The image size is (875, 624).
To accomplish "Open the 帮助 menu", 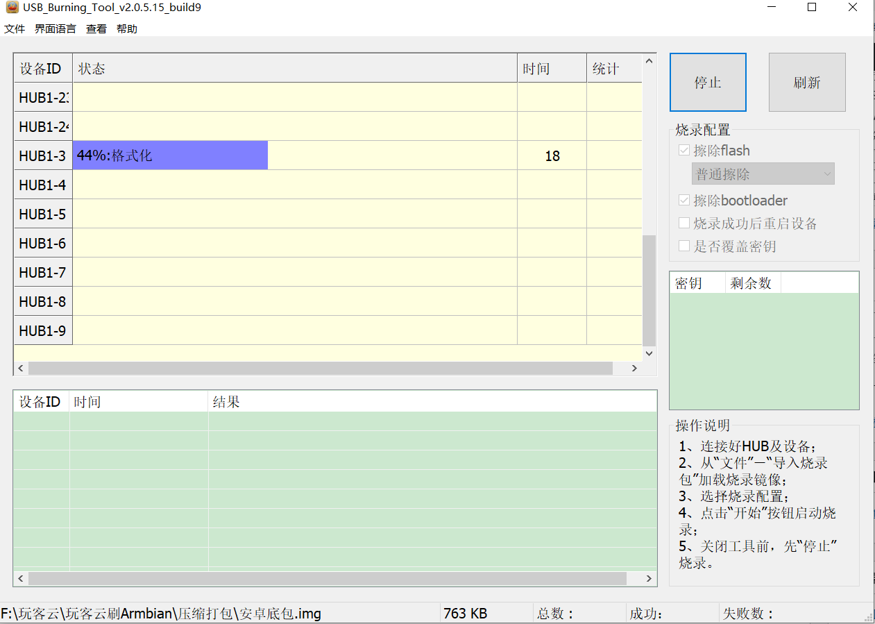I will click(x=127, y=28).
